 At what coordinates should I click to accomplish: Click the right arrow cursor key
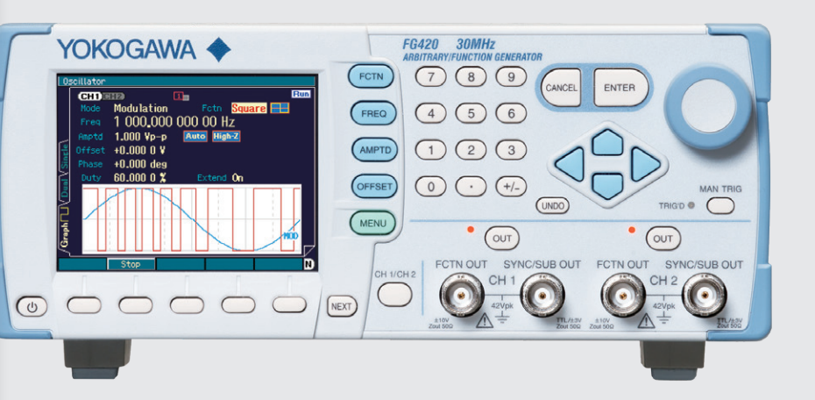(x=646, y=164)
